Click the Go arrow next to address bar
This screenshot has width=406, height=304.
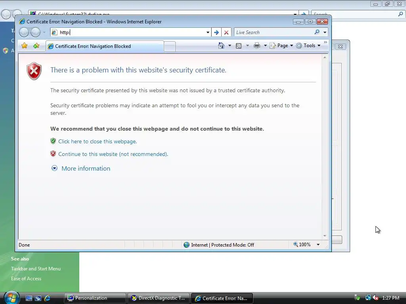(x=216, y=32)
